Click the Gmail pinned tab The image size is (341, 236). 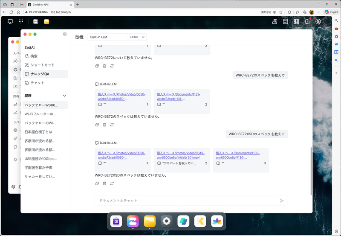tap(22, 4)
